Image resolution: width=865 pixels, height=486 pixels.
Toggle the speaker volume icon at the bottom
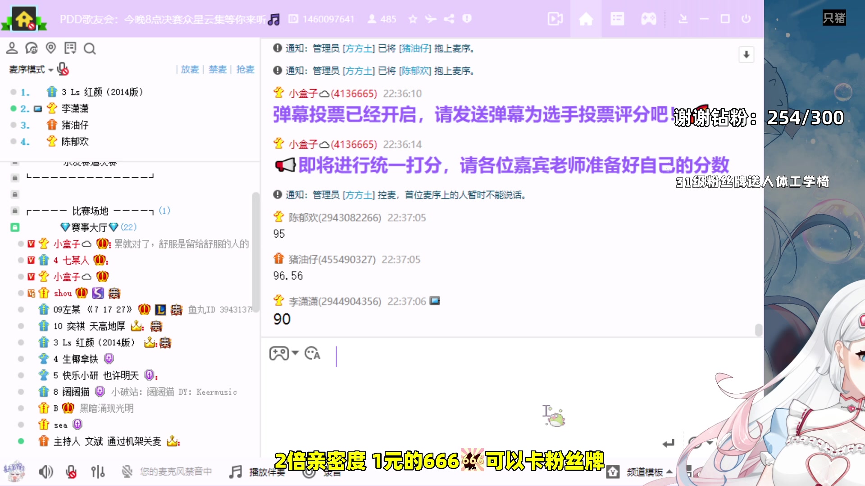46,472
